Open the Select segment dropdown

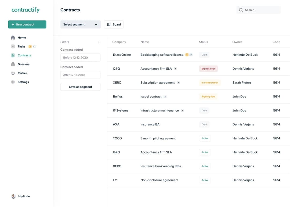(80, 24)
